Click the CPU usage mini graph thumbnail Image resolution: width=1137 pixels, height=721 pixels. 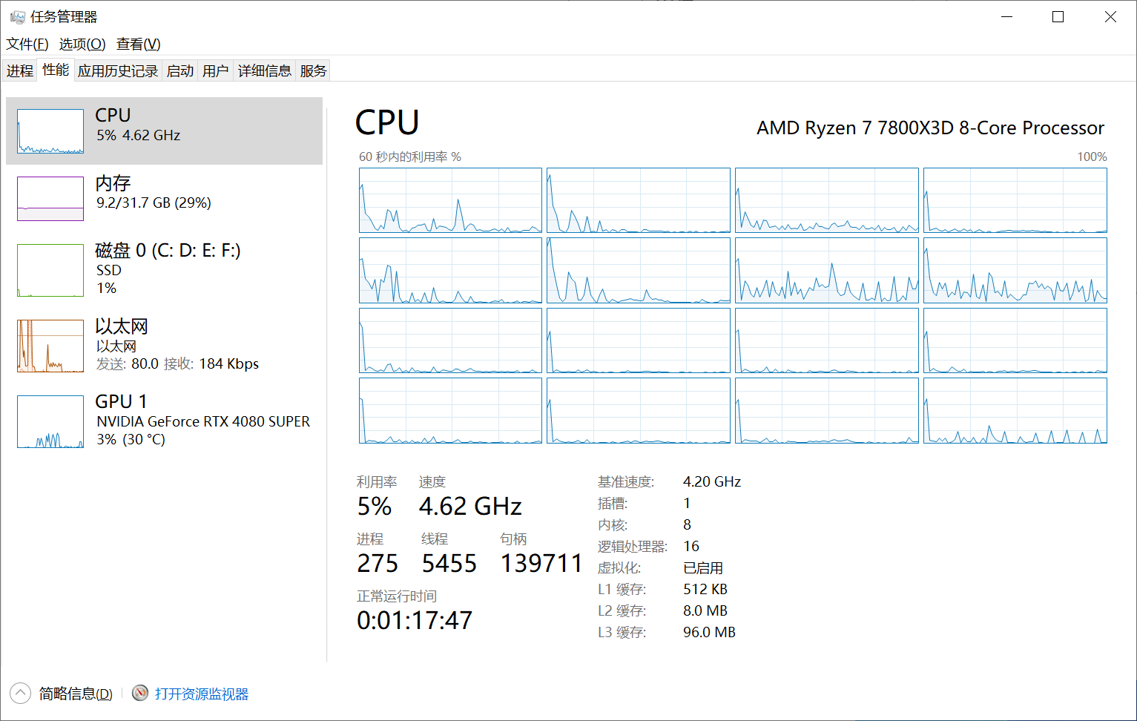[50, 131]
